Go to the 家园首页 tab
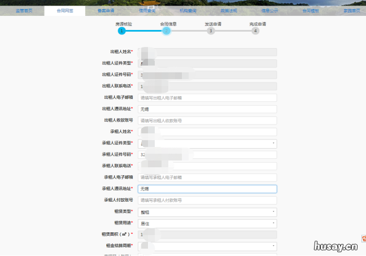This screenshot has width=366, height=256. [352, 11]
